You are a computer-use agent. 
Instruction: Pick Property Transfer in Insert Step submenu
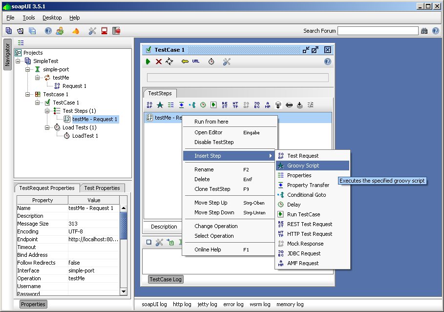point(313,185)
